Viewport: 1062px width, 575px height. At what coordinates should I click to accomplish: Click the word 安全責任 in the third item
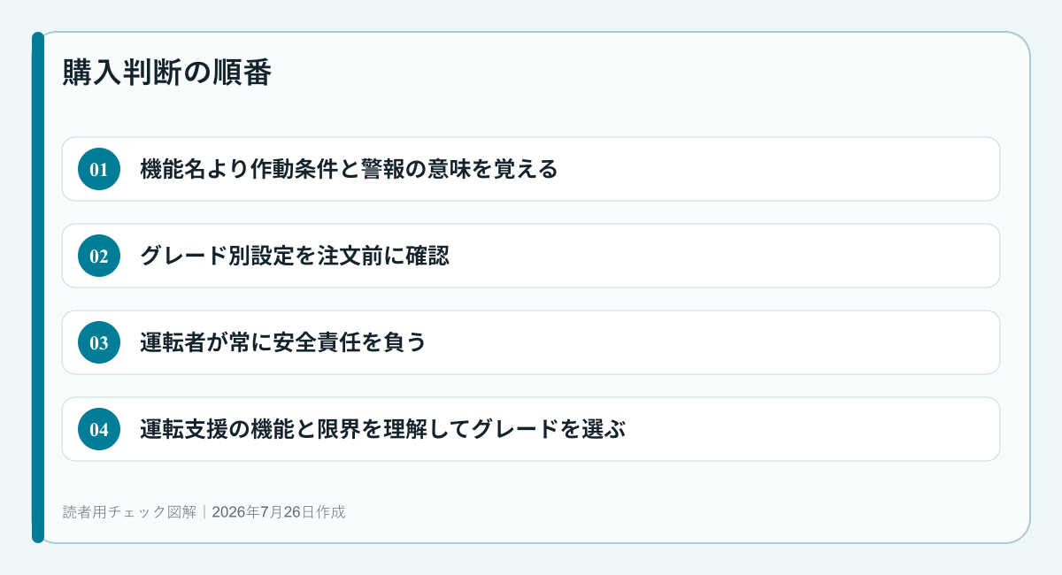[x=317, y=342]
